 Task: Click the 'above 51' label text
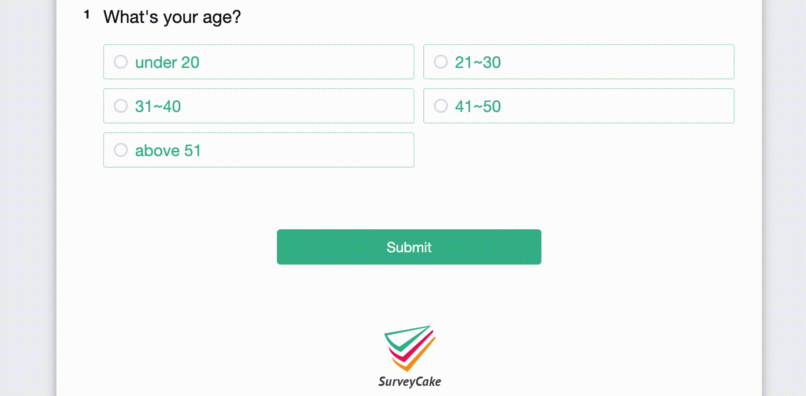168,150
